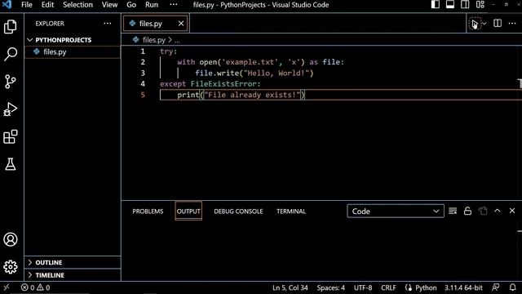Click the Visual Studio Code logo icon
Image resolution: width=522 pixels, height=294 pixels.
[7, 5]
